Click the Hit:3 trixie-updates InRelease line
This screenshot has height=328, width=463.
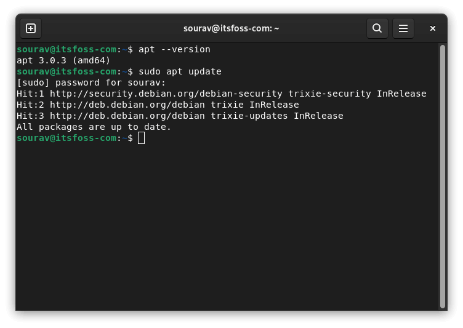coord(180,116)
